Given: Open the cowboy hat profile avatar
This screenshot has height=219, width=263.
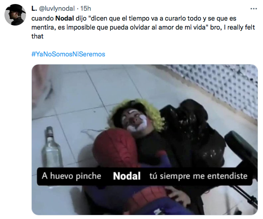Looking at the screenshot, I should pyautogui.click(x=15, y=15).
